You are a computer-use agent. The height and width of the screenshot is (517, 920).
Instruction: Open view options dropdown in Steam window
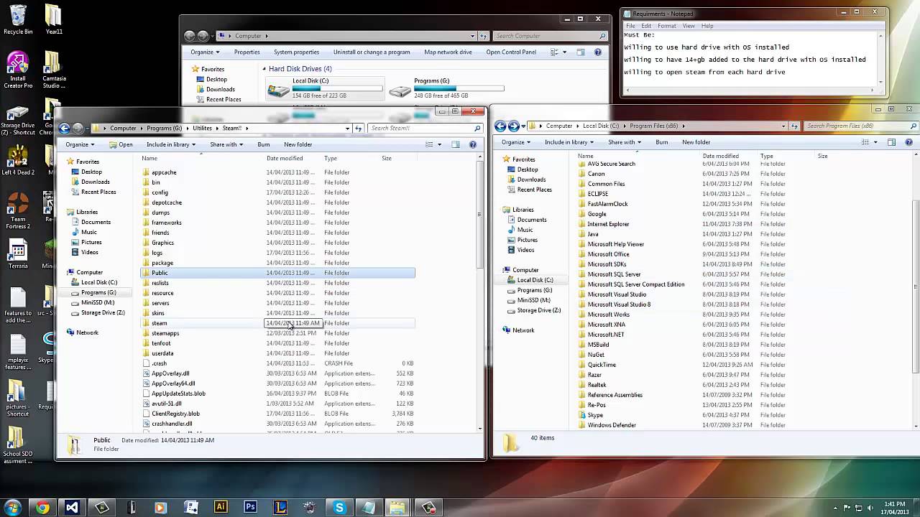coord(439,144)
